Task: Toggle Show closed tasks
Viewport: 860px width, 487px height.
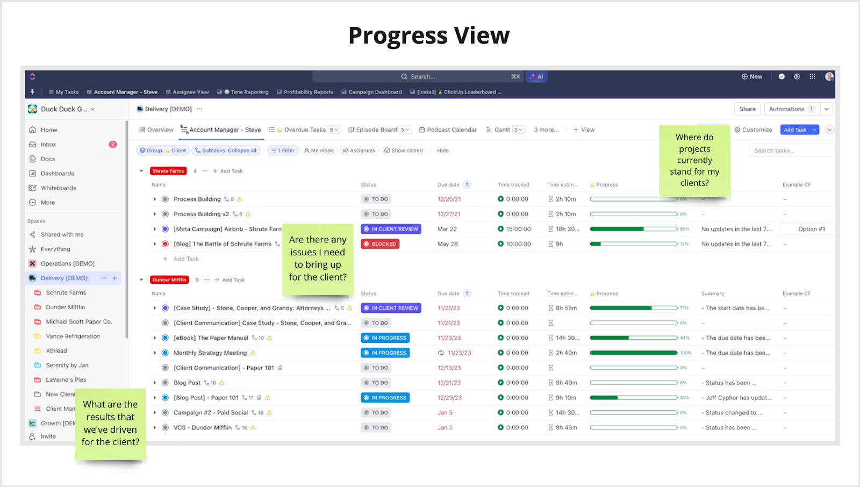Action: coord(403,151)
